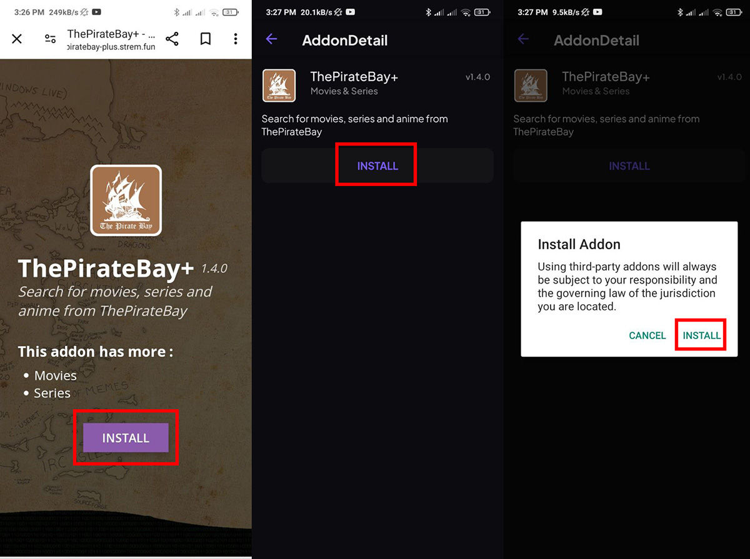
Task: Tap INSTALL on the undimmed AddonDetail screen
Action: (377, 166)
